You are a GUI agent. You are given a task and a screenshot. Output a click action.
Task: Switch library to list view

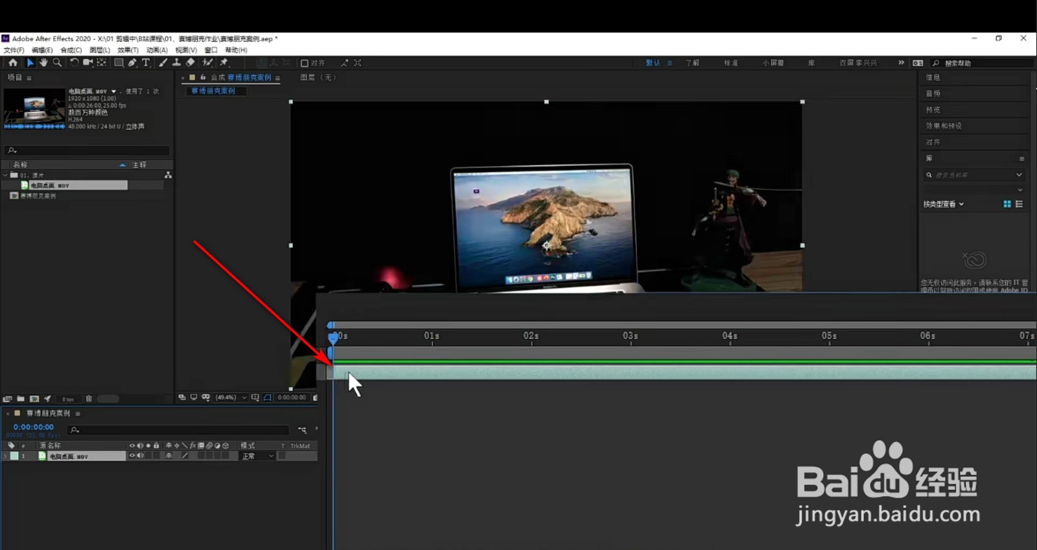[1019, 204]
